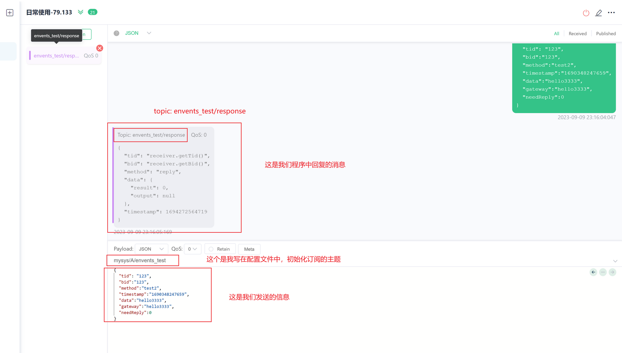The width and height of the screenshot is (622, 353).
Task: Switch to the Received messages tab
Action: tap(578, 34)
